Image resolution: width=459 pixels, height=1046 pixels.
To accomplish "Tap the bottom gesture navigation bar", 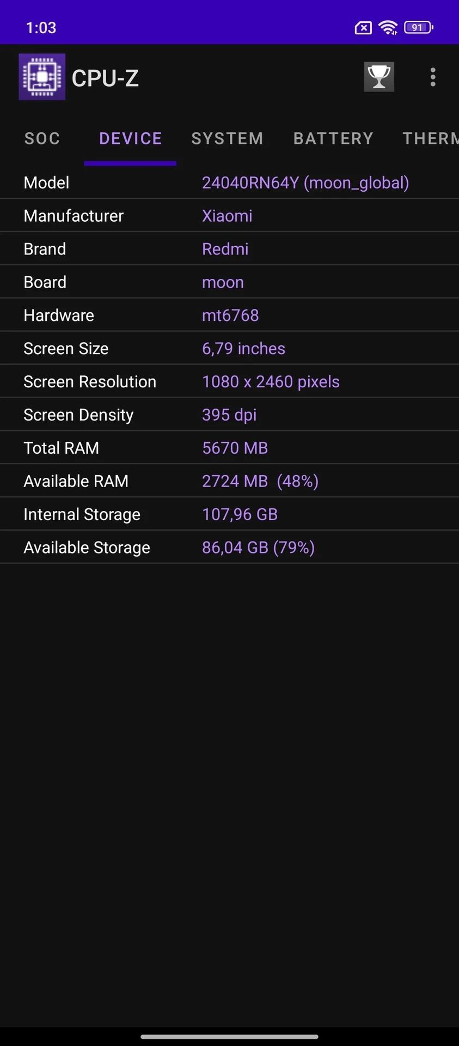I will [x=229, y=1033].
